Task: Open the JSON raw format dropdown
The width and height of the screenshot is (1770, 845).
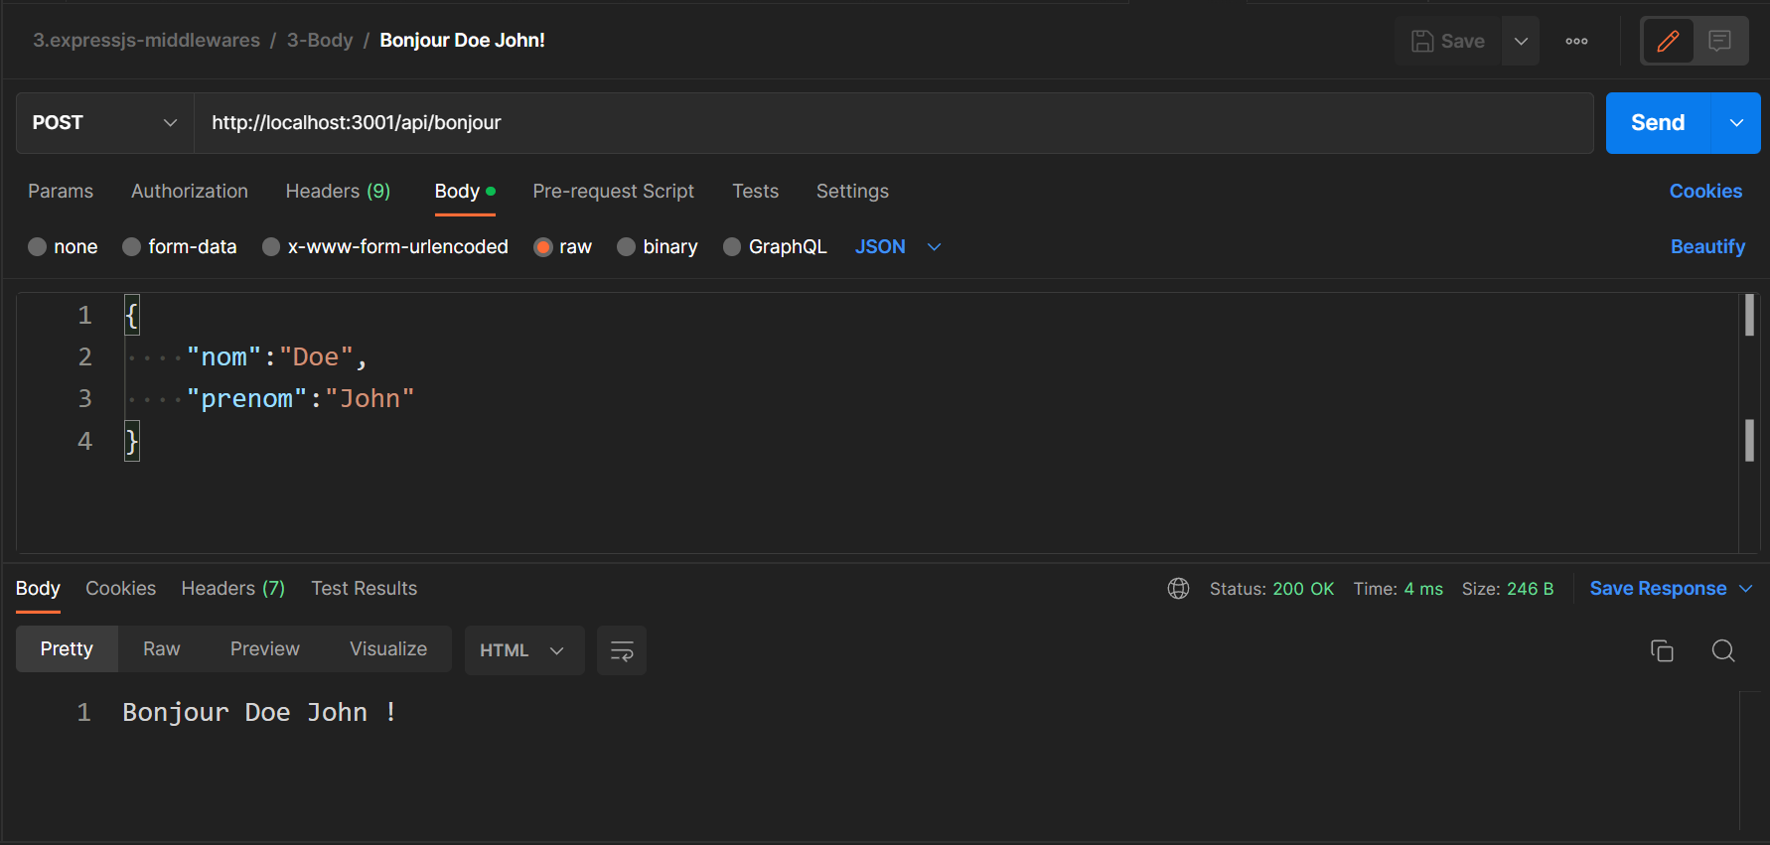Action: pos(898,246)
